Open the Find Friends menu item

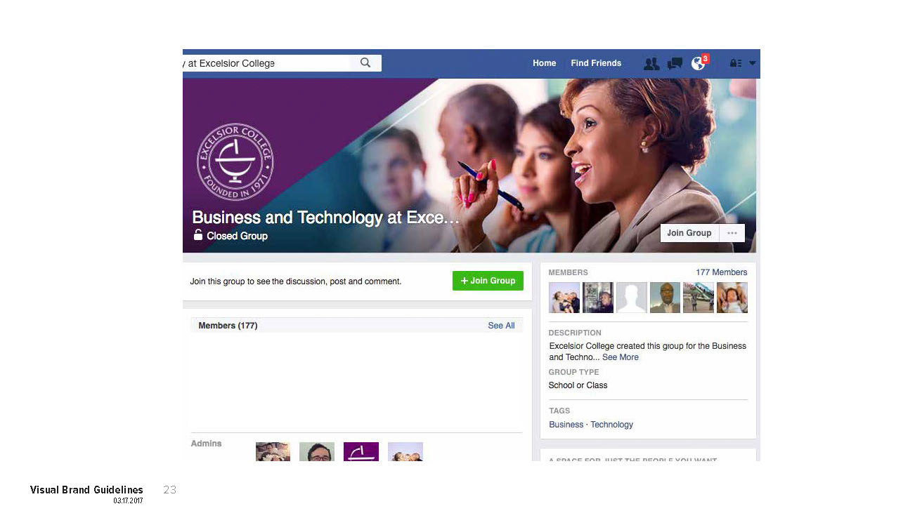click(596, 63)
